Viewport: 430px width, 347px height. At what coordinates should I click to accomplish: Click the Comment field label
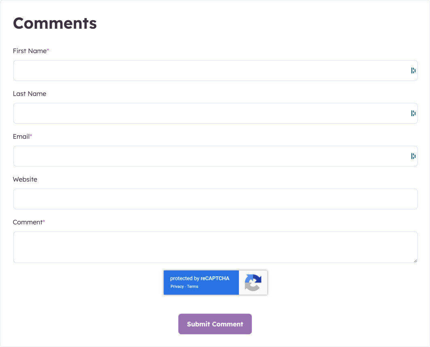pos(29,222)
